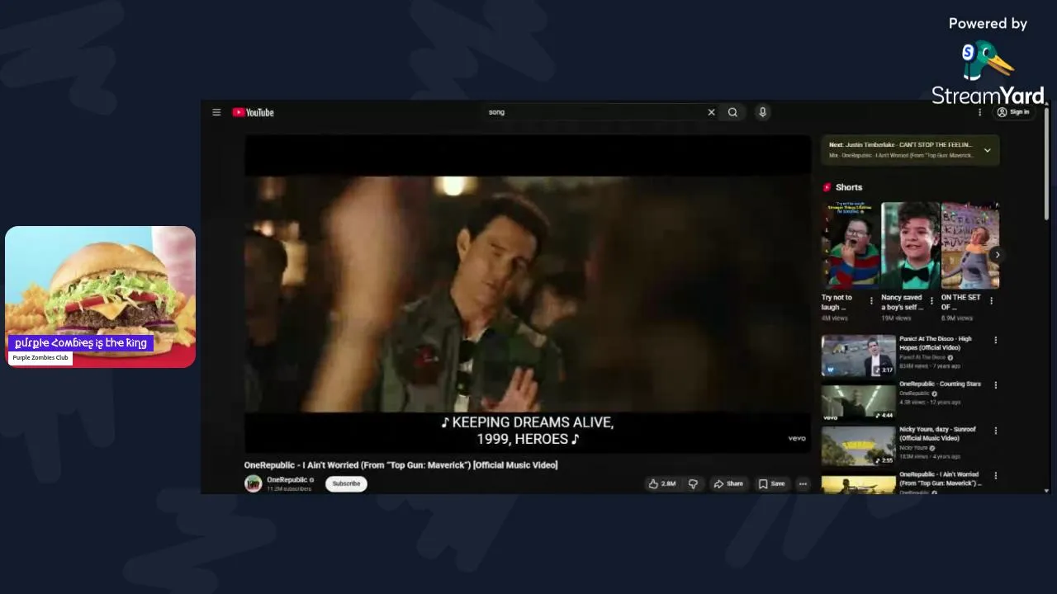Open more actions for Counting Stars video
Image resolution: width=1057 pixels, height=594 pixels.
pyautogui.click(x=995, y=385)
